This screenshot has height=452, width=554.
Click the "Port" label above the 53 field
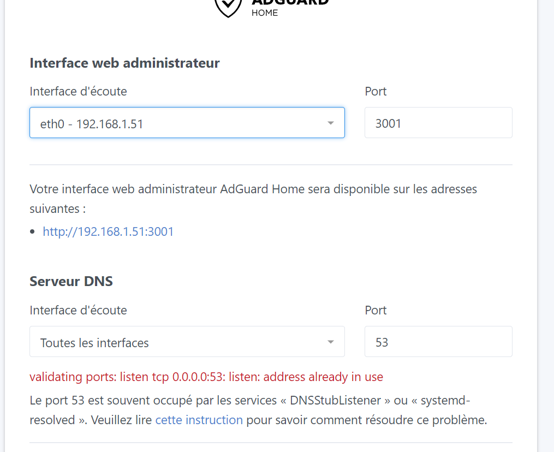click(x=376, y=310)
